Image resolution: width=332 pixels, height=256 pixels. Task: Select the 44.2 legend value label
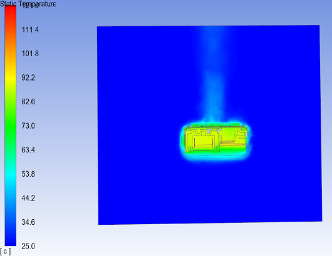pos(28,198)
